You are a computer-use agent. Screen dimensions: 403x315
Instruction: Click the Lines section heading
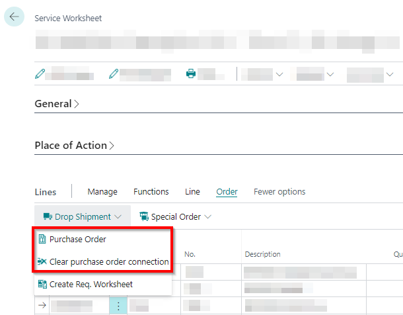46,192
